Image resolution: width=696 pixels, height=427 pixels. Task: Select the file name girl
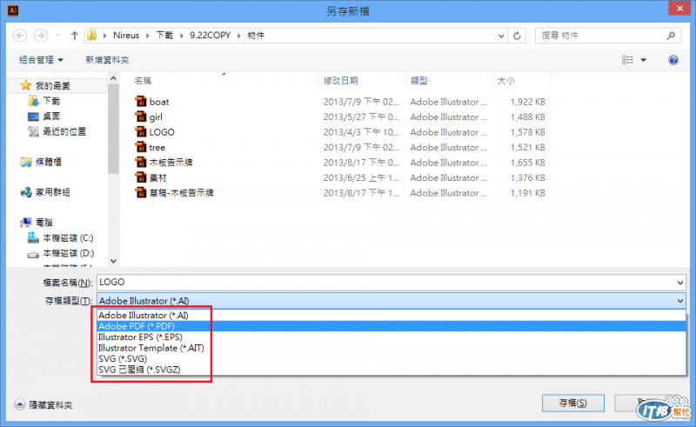tap(156, 117)
